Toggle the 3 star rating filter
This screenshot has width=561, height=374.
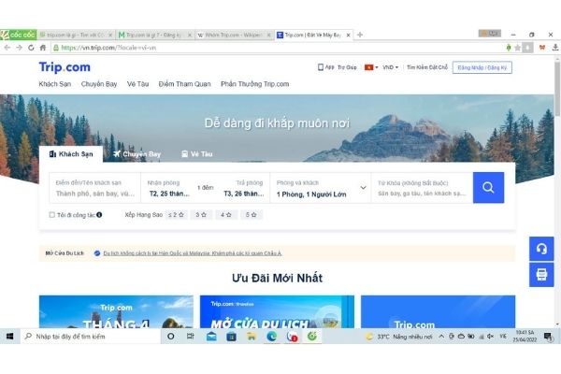201,215
